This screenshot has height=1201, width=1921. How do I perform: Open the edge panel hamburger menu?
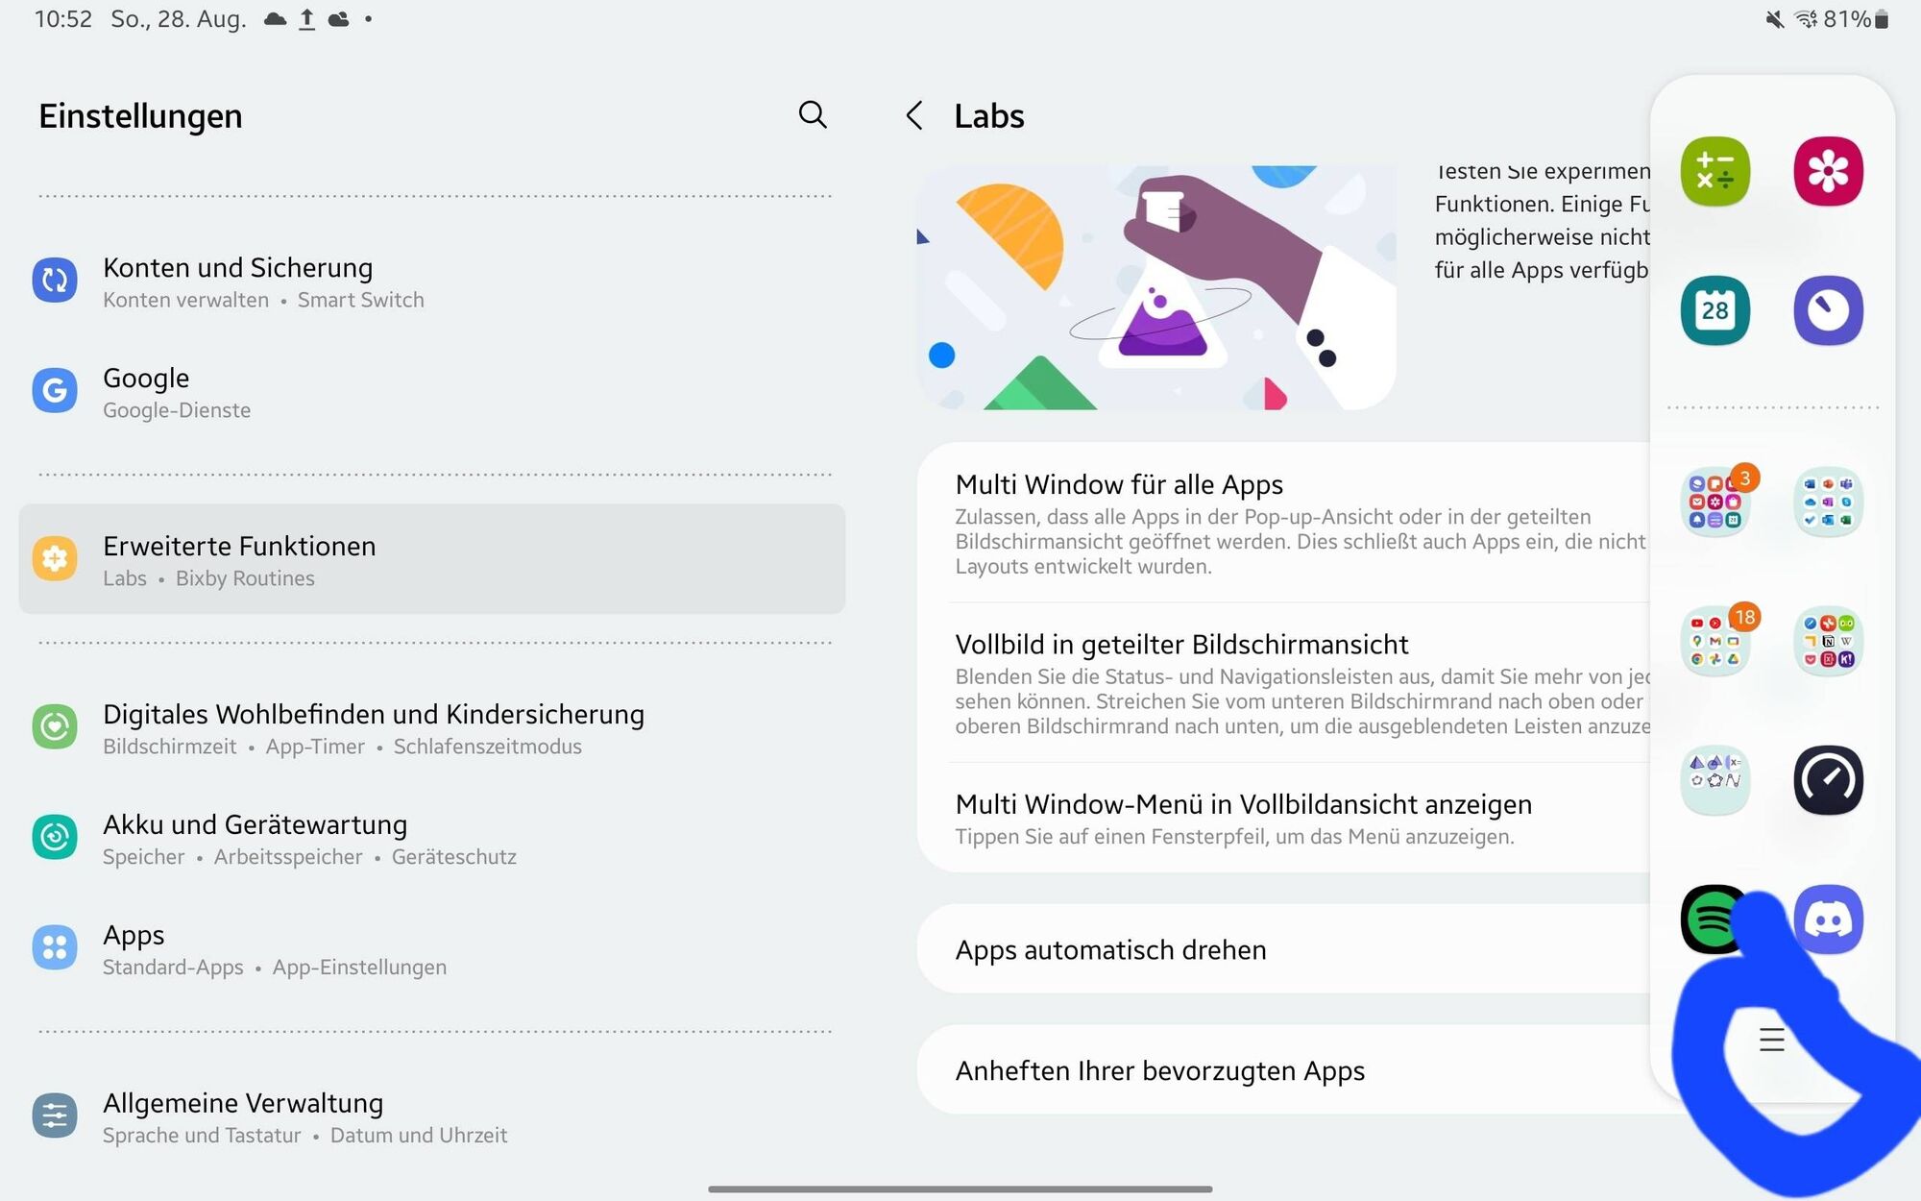coord(1772,1040)
